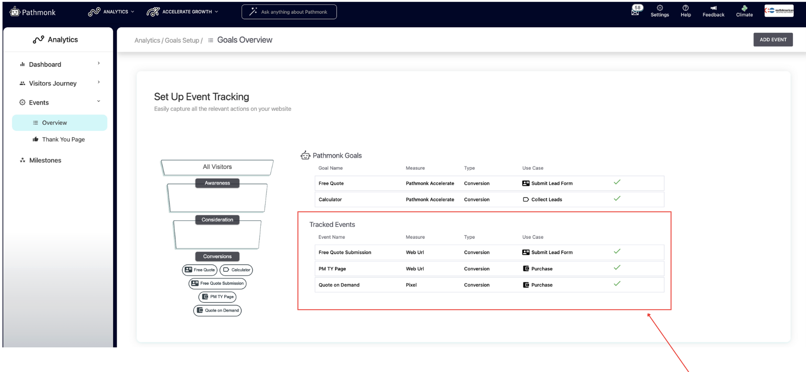Image resolution: width=806 pixels, height=372 pixels.
Task: Click the Submit Lead Form icon in Free Quote row
Action: [526, 183]
